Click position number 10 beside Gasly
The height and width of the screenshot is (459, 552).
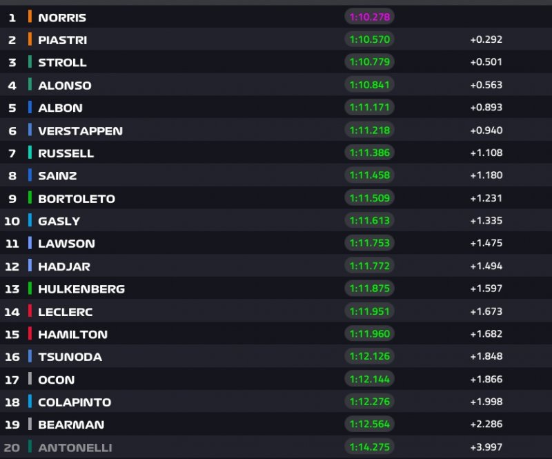[12, 222]
